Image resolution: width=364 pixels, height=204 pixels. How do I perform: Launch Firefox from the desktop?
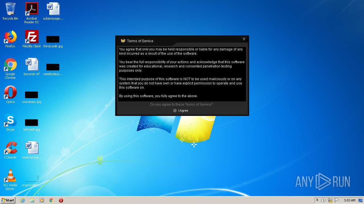(10, 39)
